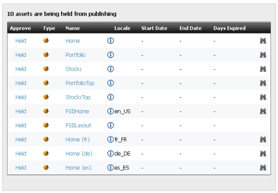
Task: Select the fr_FR locale text
Action: pos(121,139)
